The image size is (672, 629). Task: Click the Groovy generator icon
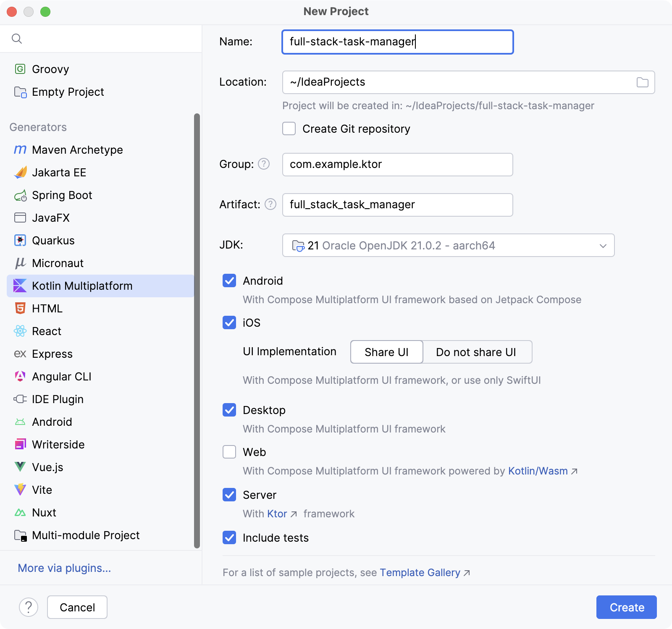coord(20,69)
